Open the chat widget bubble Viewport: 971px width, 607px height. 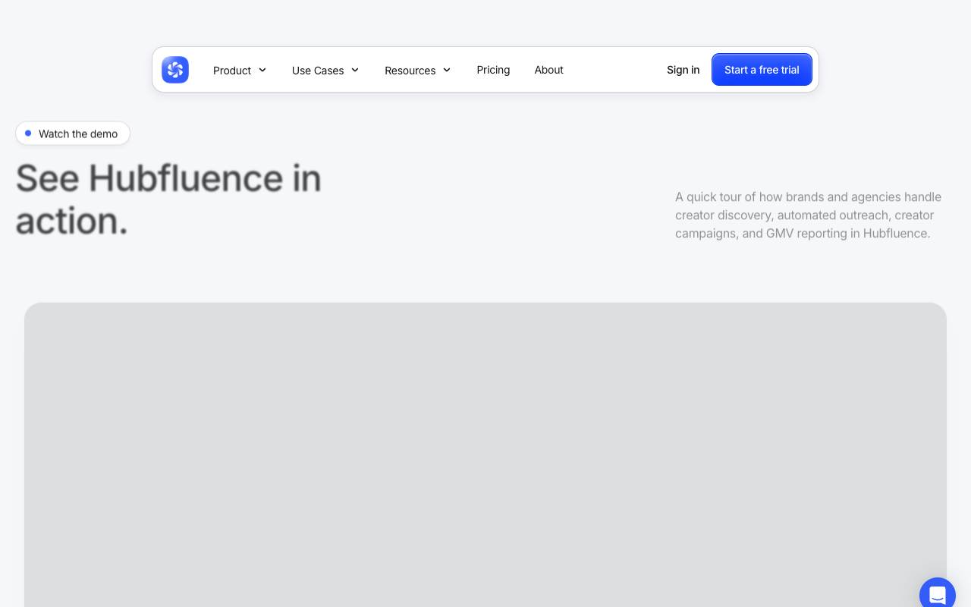[x=938, y=593]
